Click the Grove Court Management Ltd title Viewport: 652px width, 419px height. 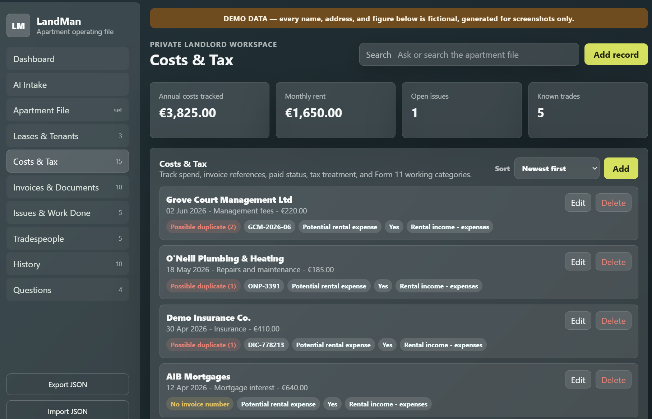(229, 199)
